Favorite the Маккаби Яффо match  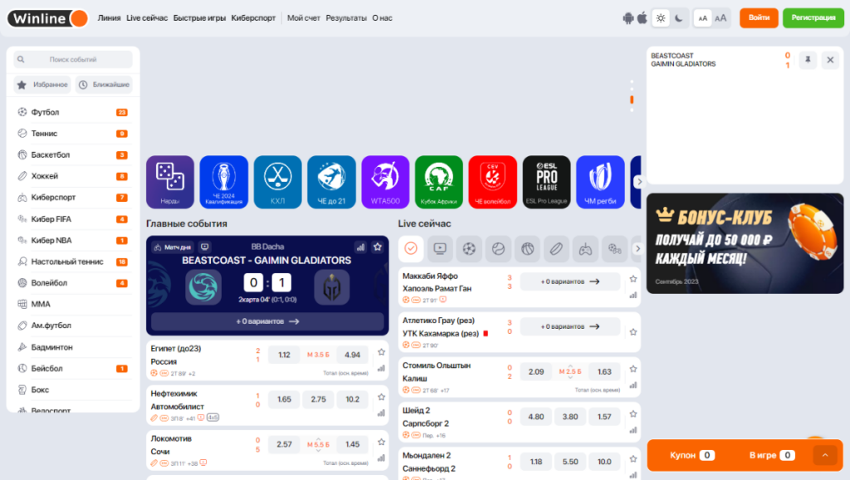(633, 279)
